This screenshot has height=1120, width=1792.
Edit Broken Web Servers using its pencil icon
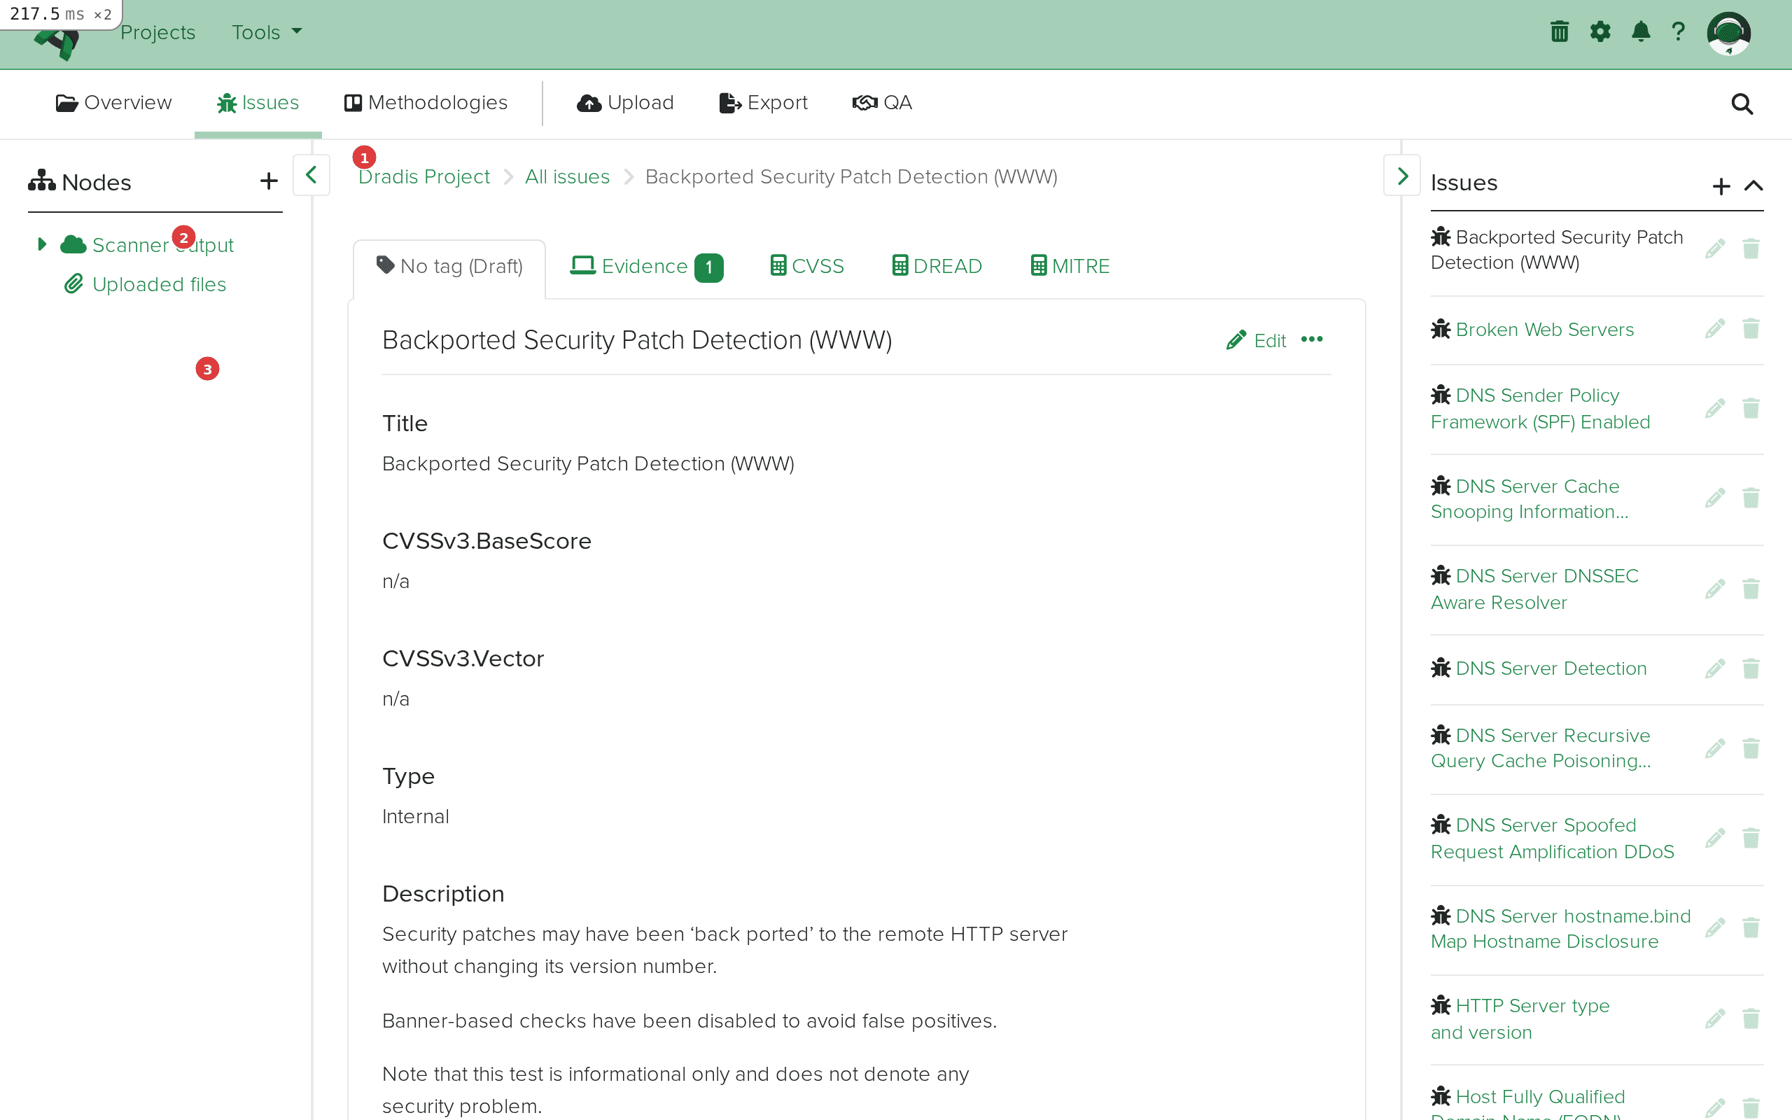[1716, 328]
